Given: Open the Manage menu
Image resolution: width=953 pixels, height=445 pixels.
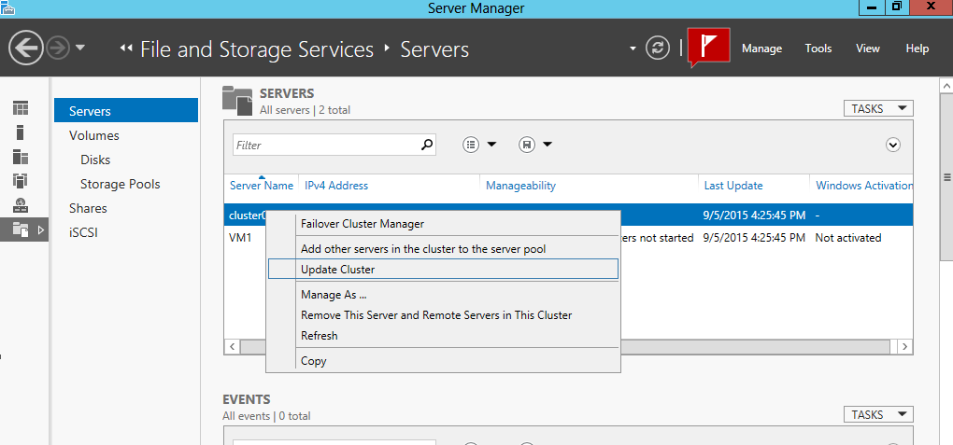Looking at the screenshot, I should pyautogui.click(x=761, y=49).
